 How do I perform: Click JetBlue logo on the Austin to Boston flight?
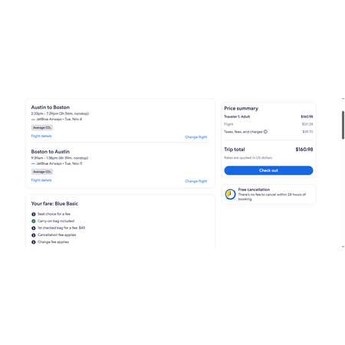pos(33,120)
